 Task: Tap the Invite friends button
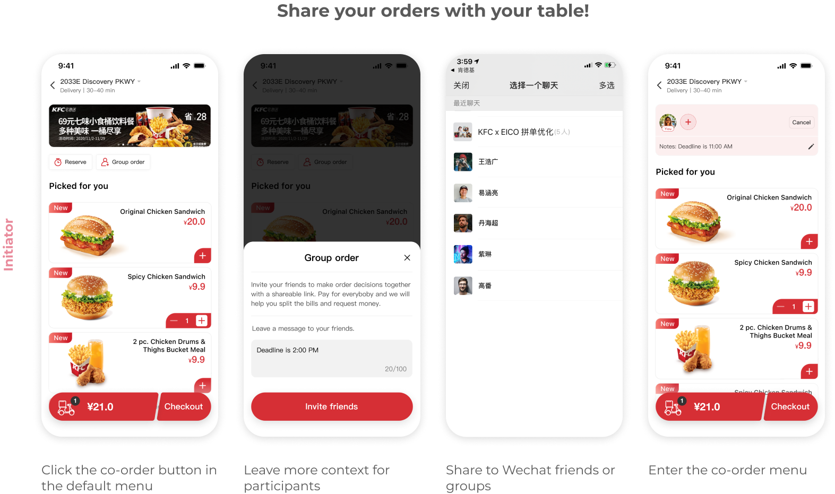(x=332, y=406)
